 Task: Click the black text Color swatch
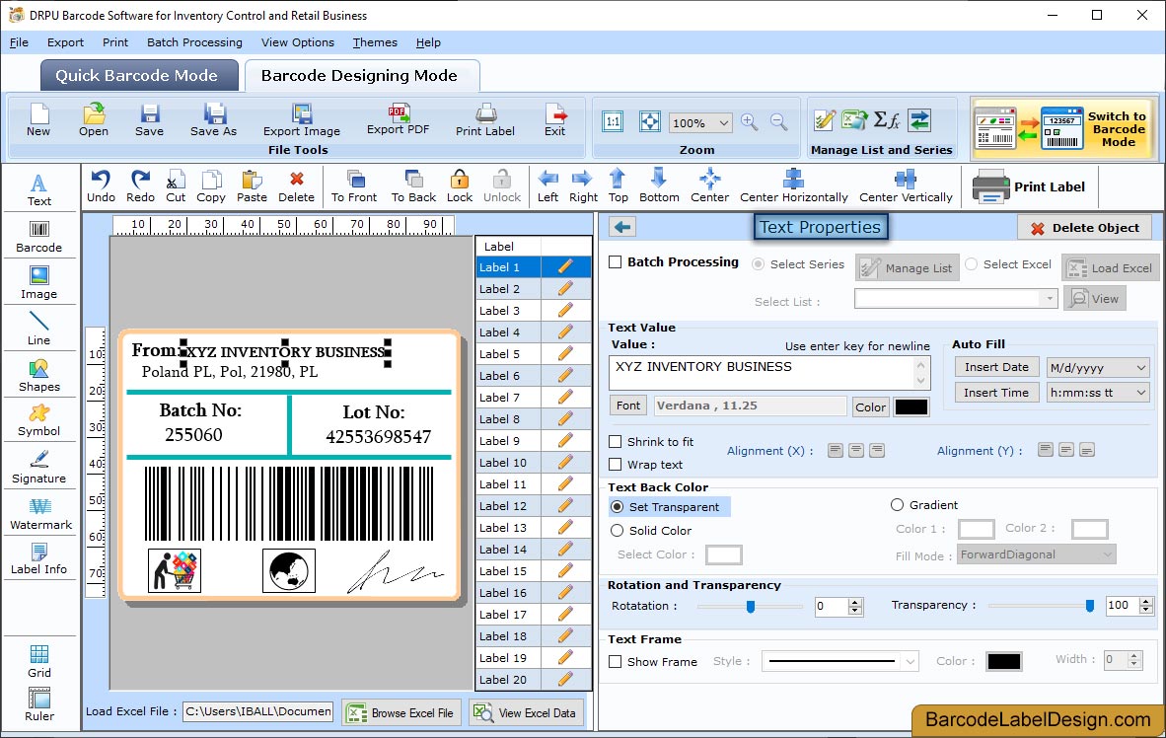[x=911, y=406]
